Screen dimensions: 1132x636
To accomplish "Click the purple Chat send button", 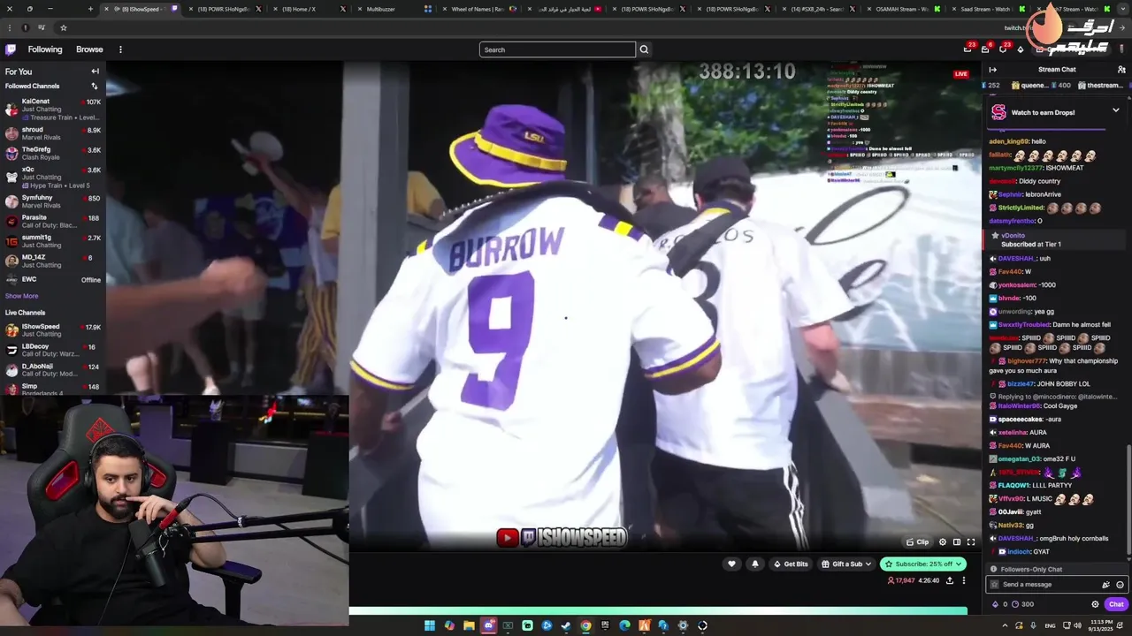I will click(x=1116, y=604).
